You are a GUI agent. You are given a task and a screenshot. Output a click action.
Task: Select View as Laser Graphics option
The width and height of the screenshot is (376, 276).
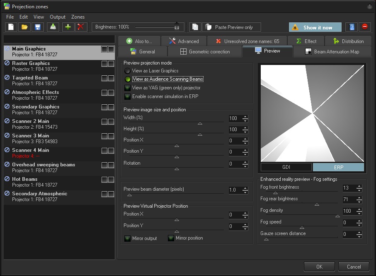128,71
